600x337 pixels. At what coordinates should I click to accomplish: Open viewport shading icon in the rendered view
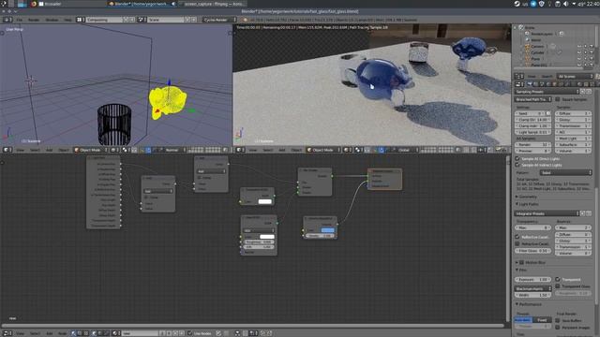pos(347,150)
